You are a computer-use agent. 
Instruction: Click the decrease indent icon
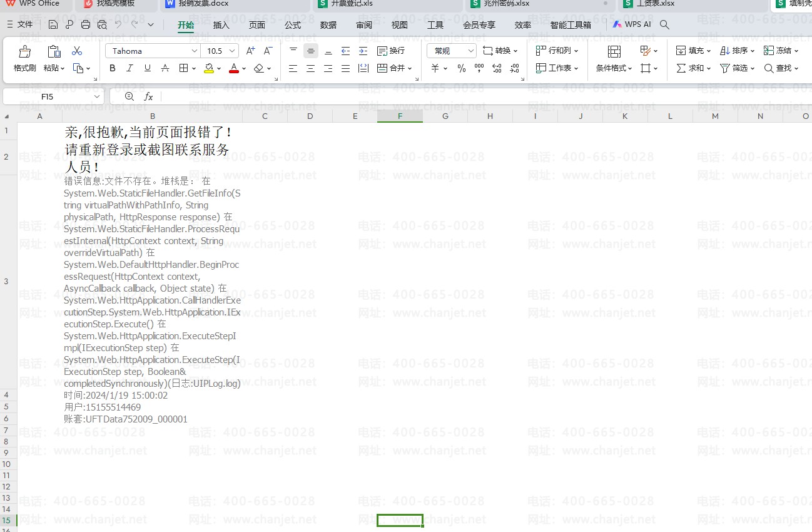pos(345,51)
